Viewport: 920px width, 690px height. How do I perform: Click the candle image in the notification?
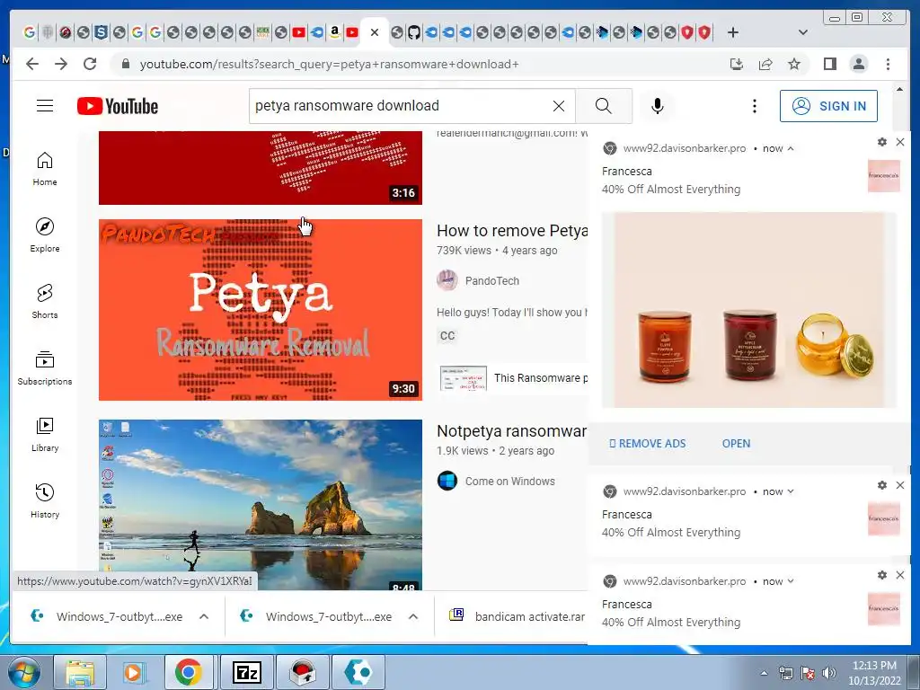[749, 310]
